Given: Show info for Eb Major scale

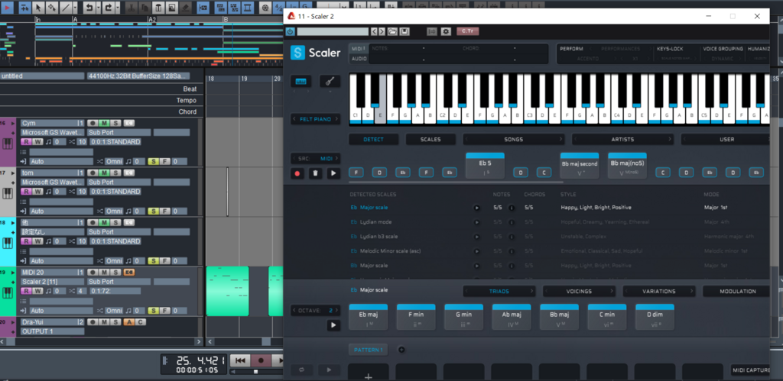Looking at the screenshot, I should (512, 208).
